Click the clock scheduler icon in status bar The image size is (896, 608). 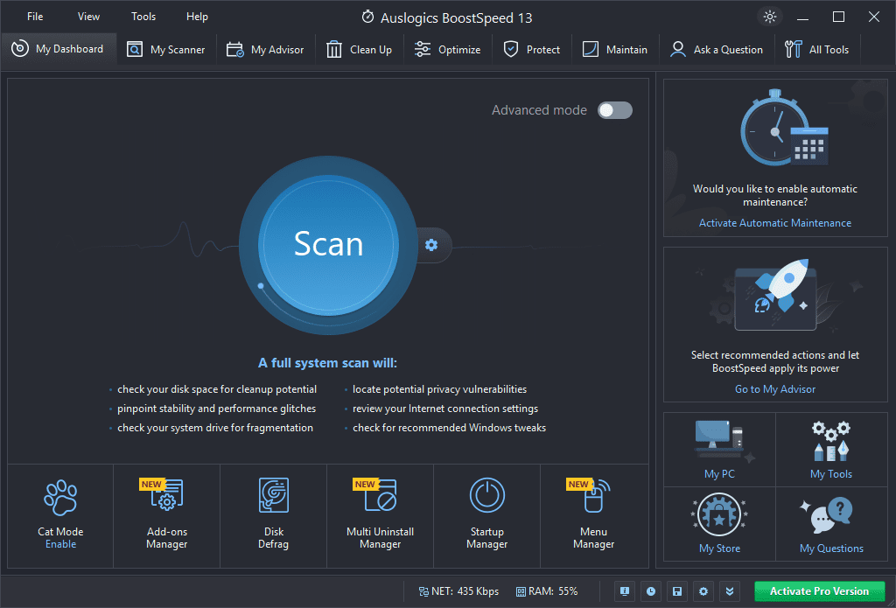[651, 591]
